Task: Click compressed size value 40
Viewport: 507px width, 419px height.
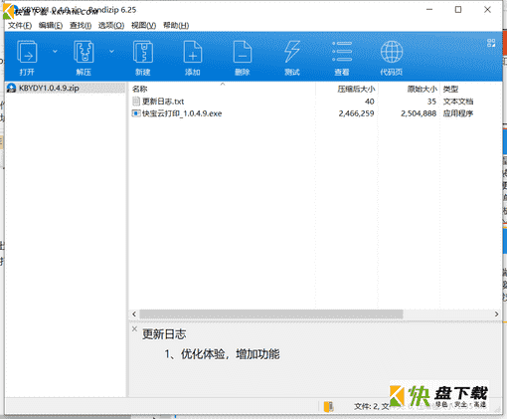Action: click(370, 102)
